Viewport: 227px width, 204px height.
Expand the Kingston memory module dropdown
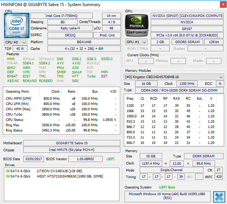point(174,77)
